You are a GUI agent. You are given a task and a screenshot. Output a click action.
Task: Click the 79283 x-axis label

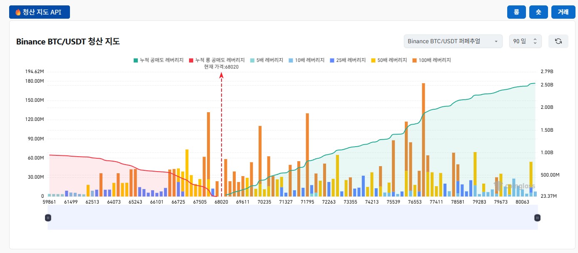pyautogui.click(x=480, y=202)
